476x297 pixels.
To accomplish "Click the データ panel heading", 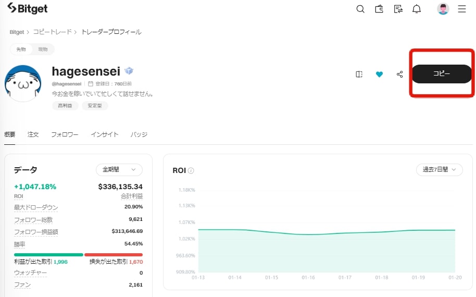I will [26, 170].
